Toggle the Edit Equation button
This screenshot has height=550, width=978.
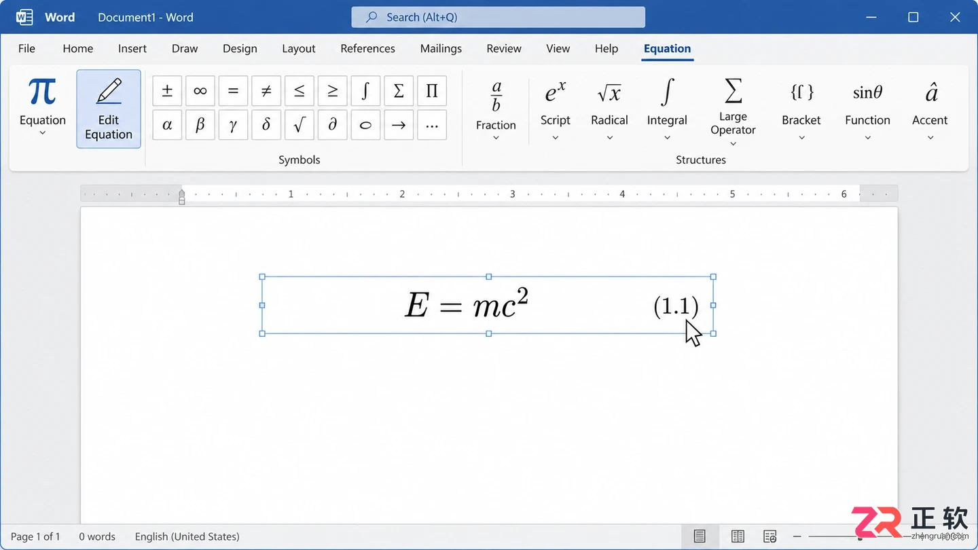pyautogui.click(x=109, y=109)
